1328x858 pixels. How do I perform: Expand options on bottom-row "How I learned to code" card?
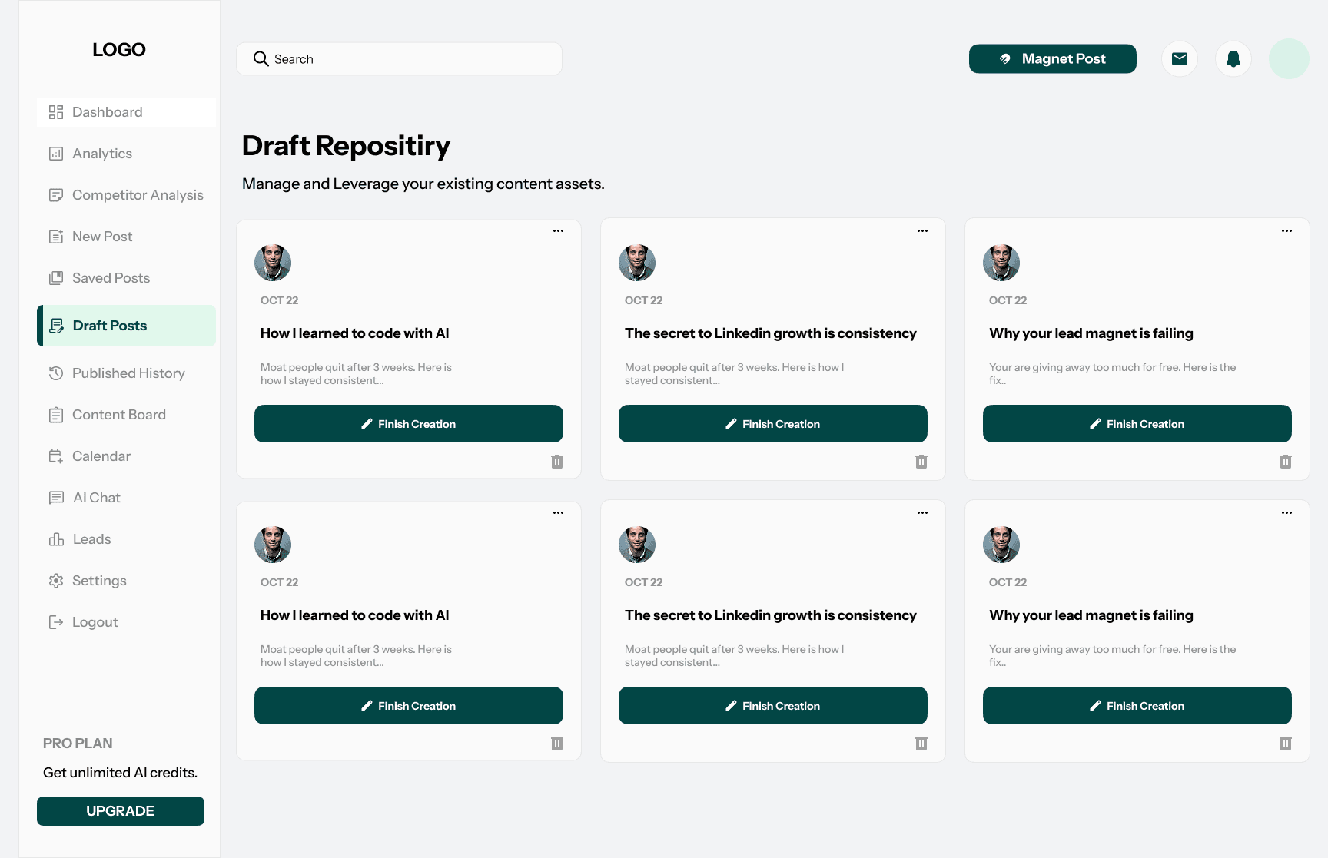click(559, 512)
